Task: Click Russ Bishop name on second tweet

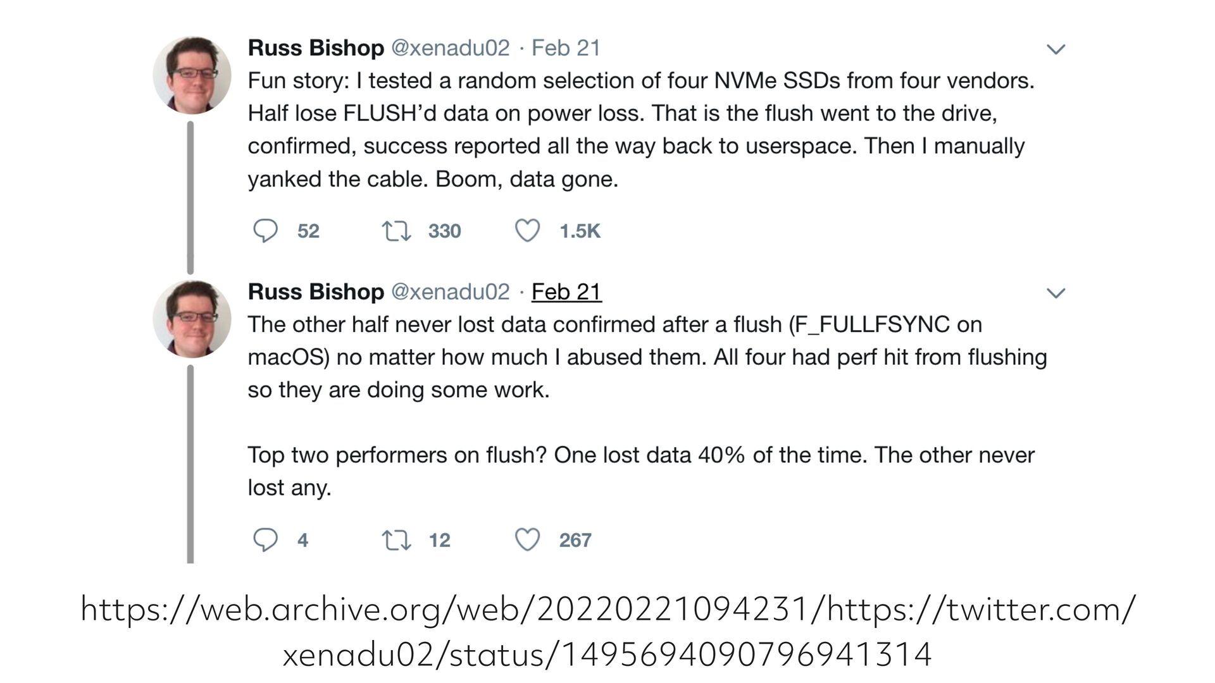Action: (316, 292)
